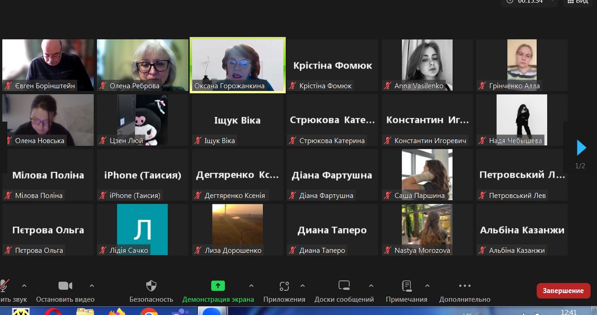Open the Вид view menu
This screenshot has height=315, width=597.
tap(576, 2)
